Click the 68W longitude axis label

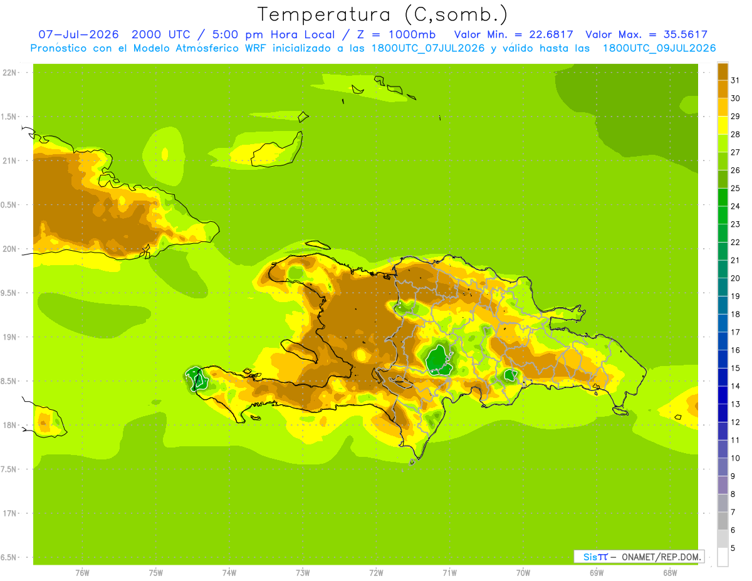(x=669, y=573)
